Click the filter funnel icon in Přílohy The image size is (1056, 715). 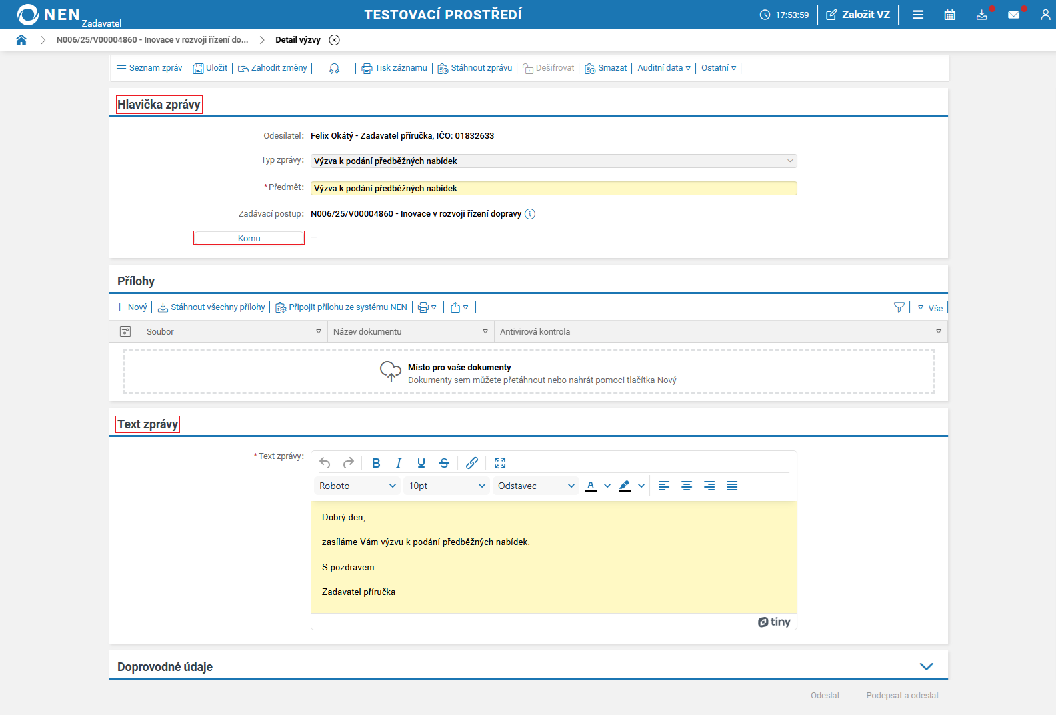coord(899,307)
